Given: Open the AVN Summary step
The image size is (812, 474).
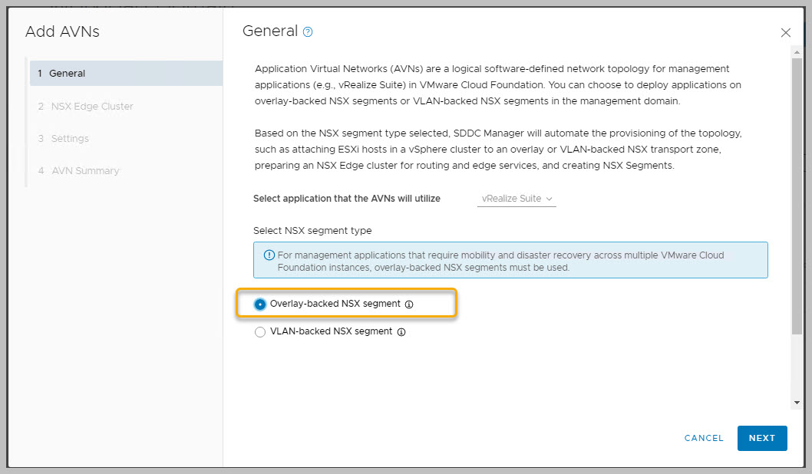Looking at the screenshot, I should (85, 170).
